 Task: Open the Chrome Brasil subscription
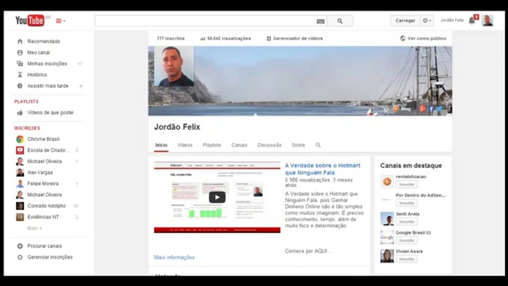tap(43, 139)
